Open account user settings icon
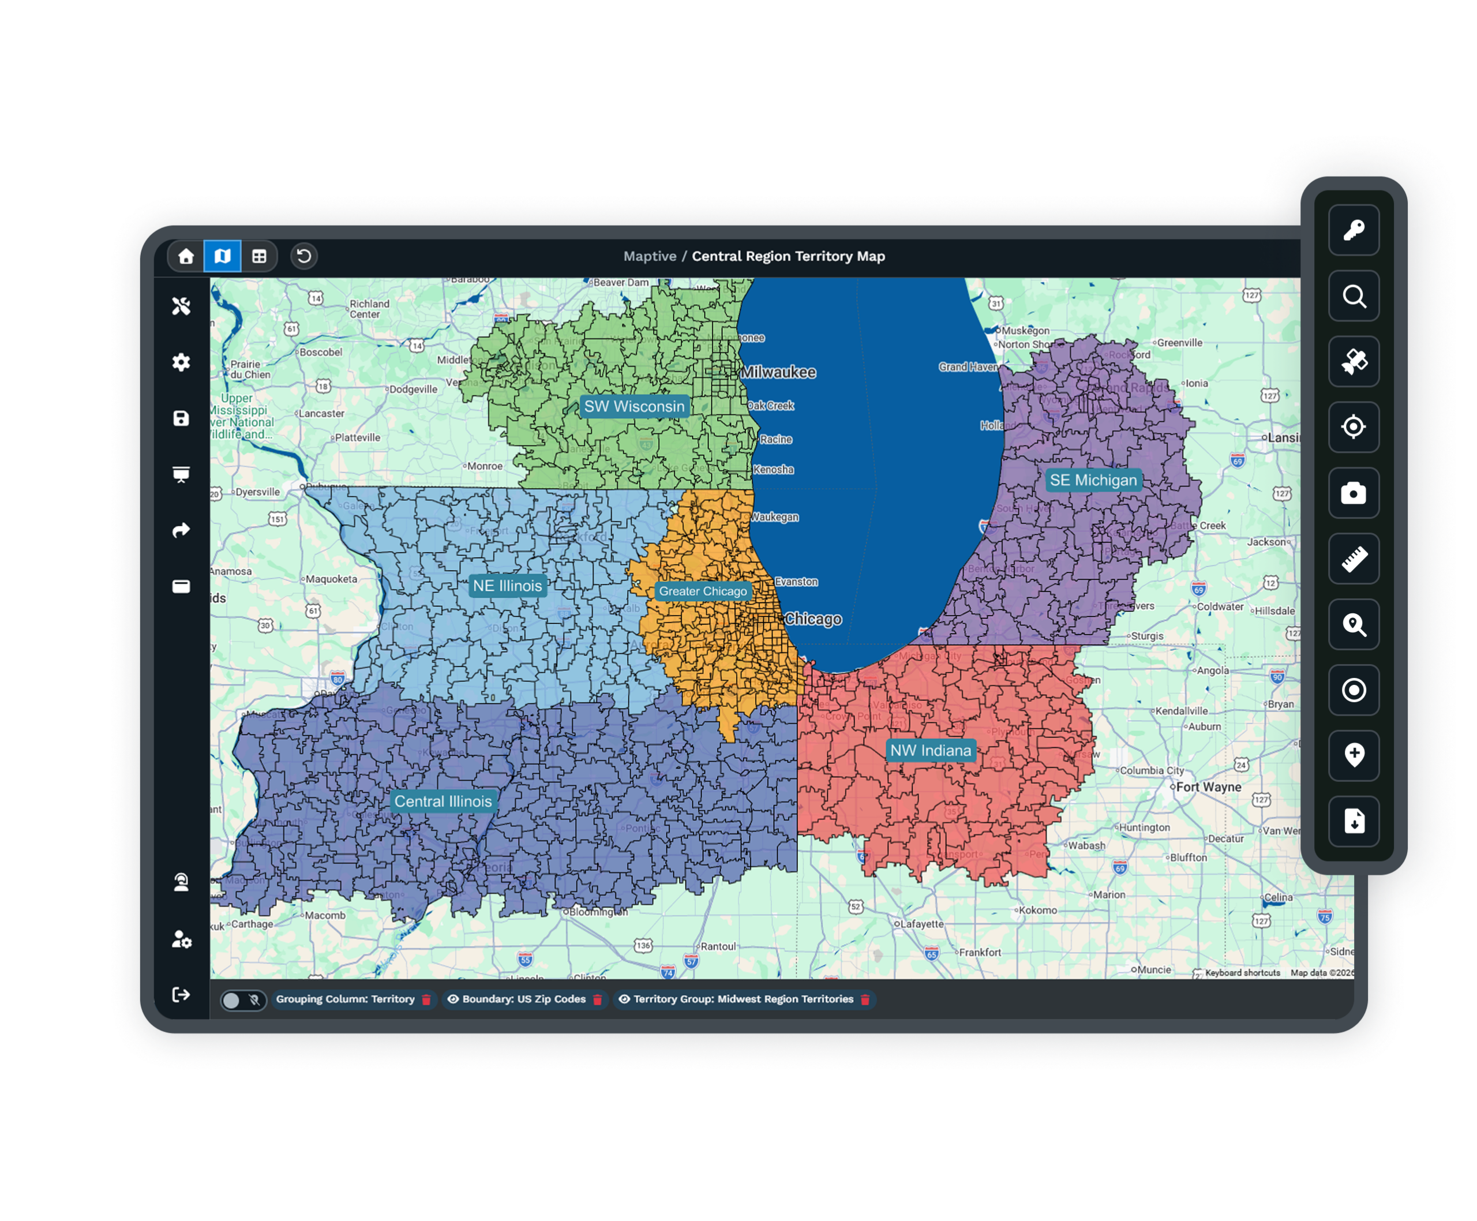The width and height of the screenshot is (1477, 1221). [182, 939]
